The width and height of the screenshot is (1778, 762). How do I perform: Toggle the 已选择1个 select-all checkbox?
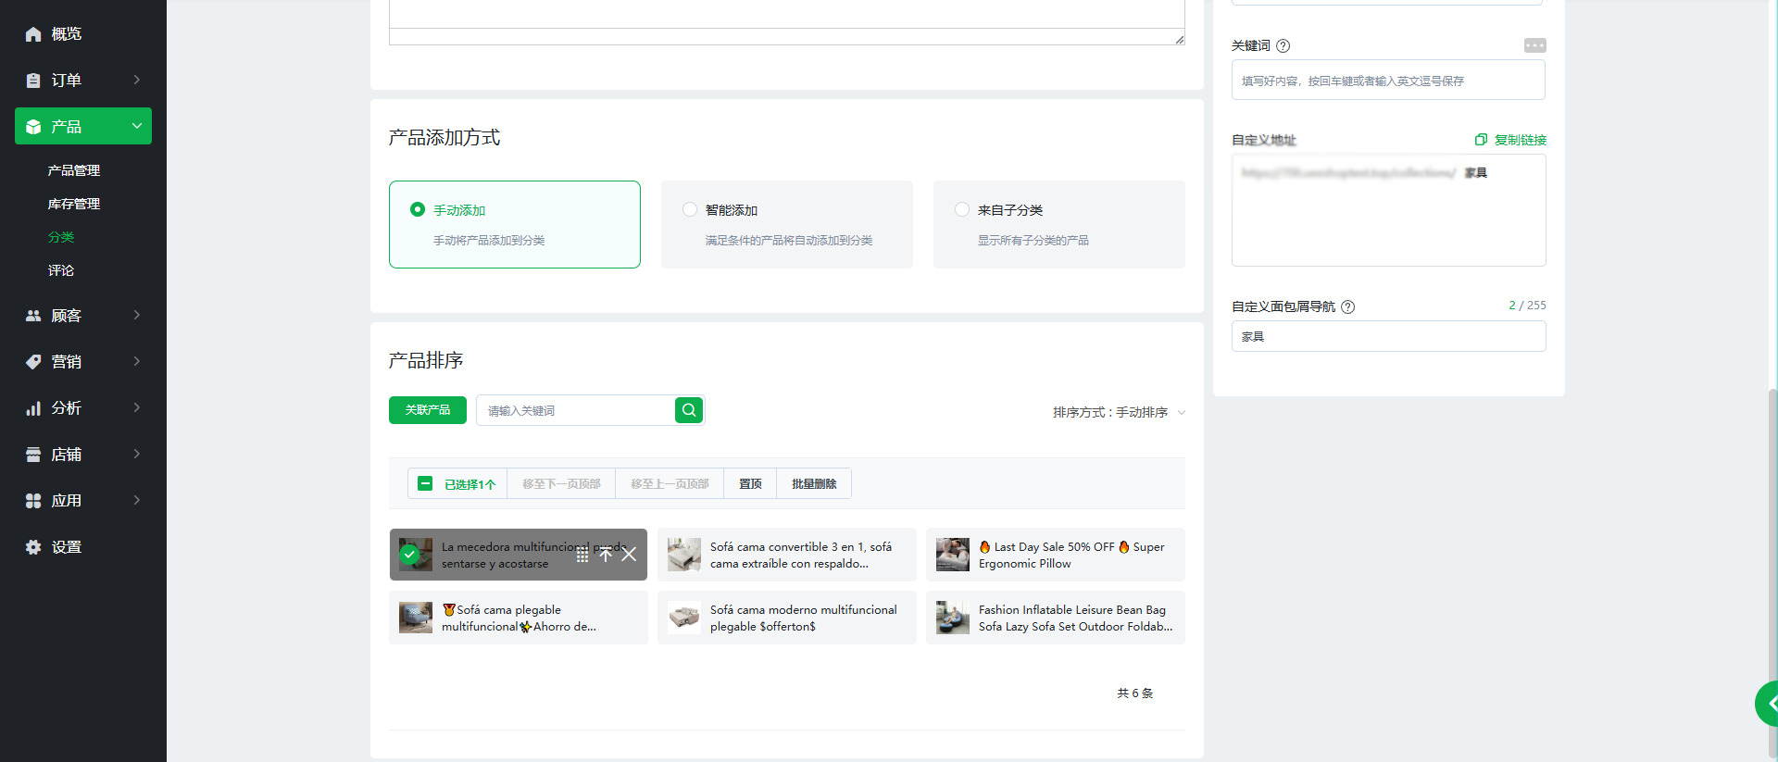[x=425, y=483]
